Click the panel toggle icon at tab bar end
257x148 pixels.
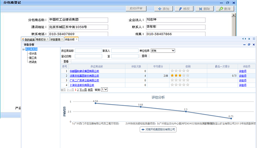pos(254,39)
